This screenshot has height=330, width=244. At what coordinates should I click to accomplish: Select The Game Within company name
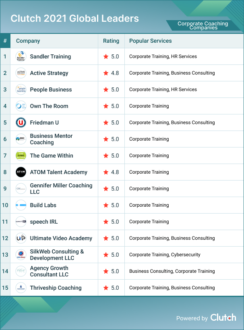pos(52,156)
